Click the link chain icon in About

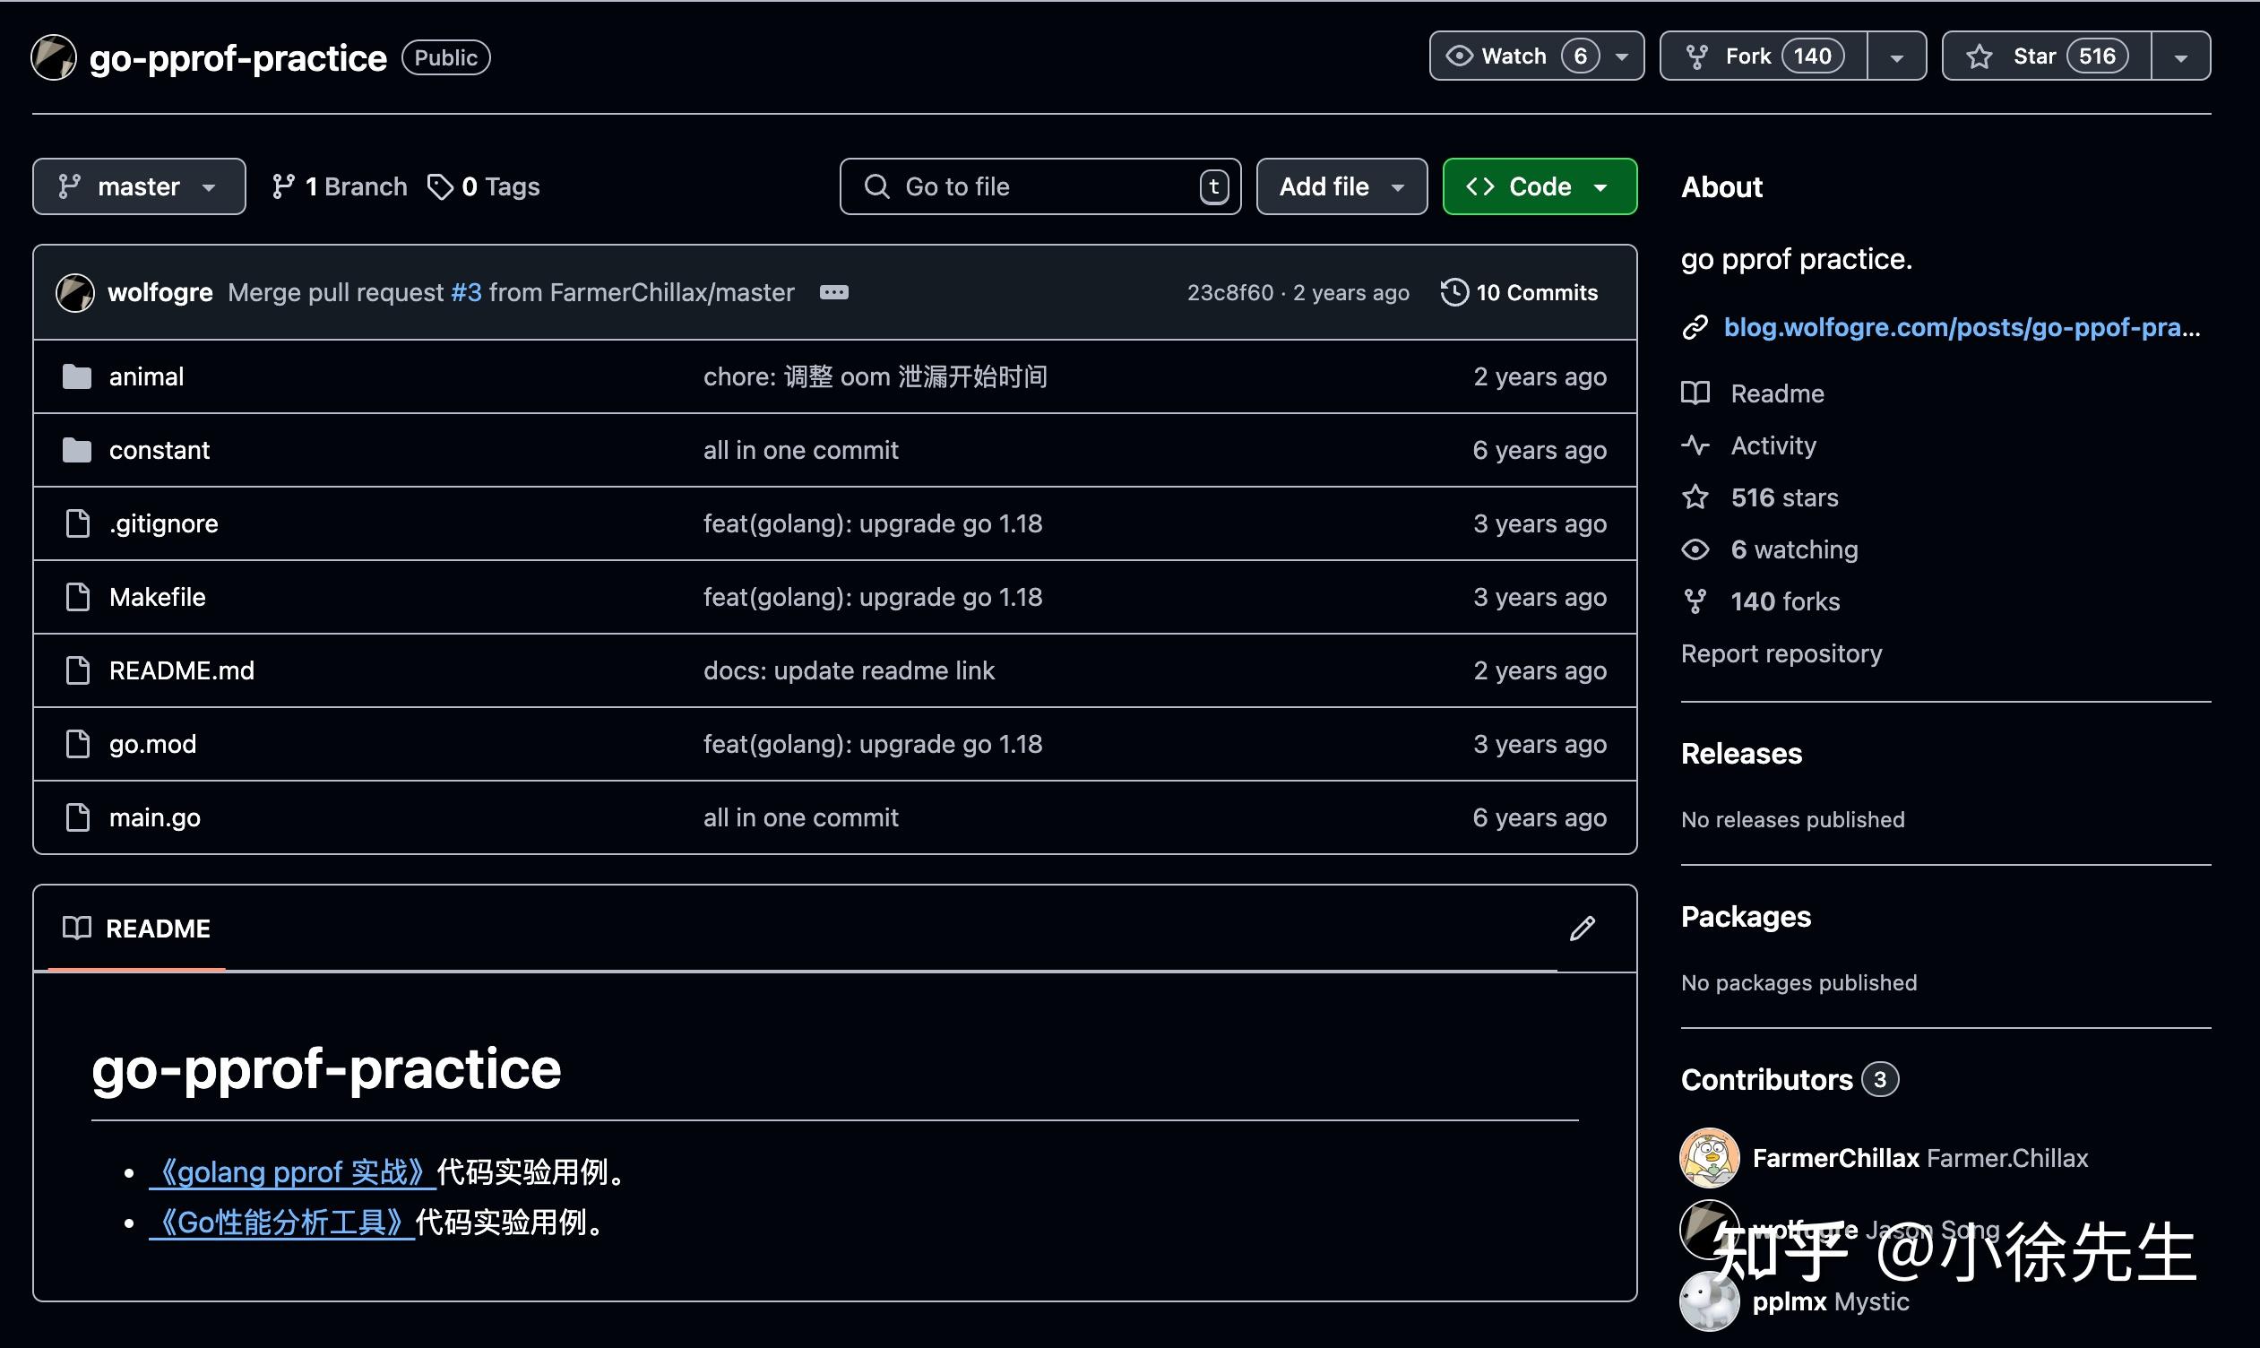(1695, 327)
